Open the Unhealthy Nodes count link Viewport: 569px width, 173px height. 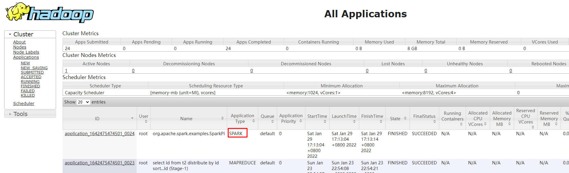click(x=426, y=71)
